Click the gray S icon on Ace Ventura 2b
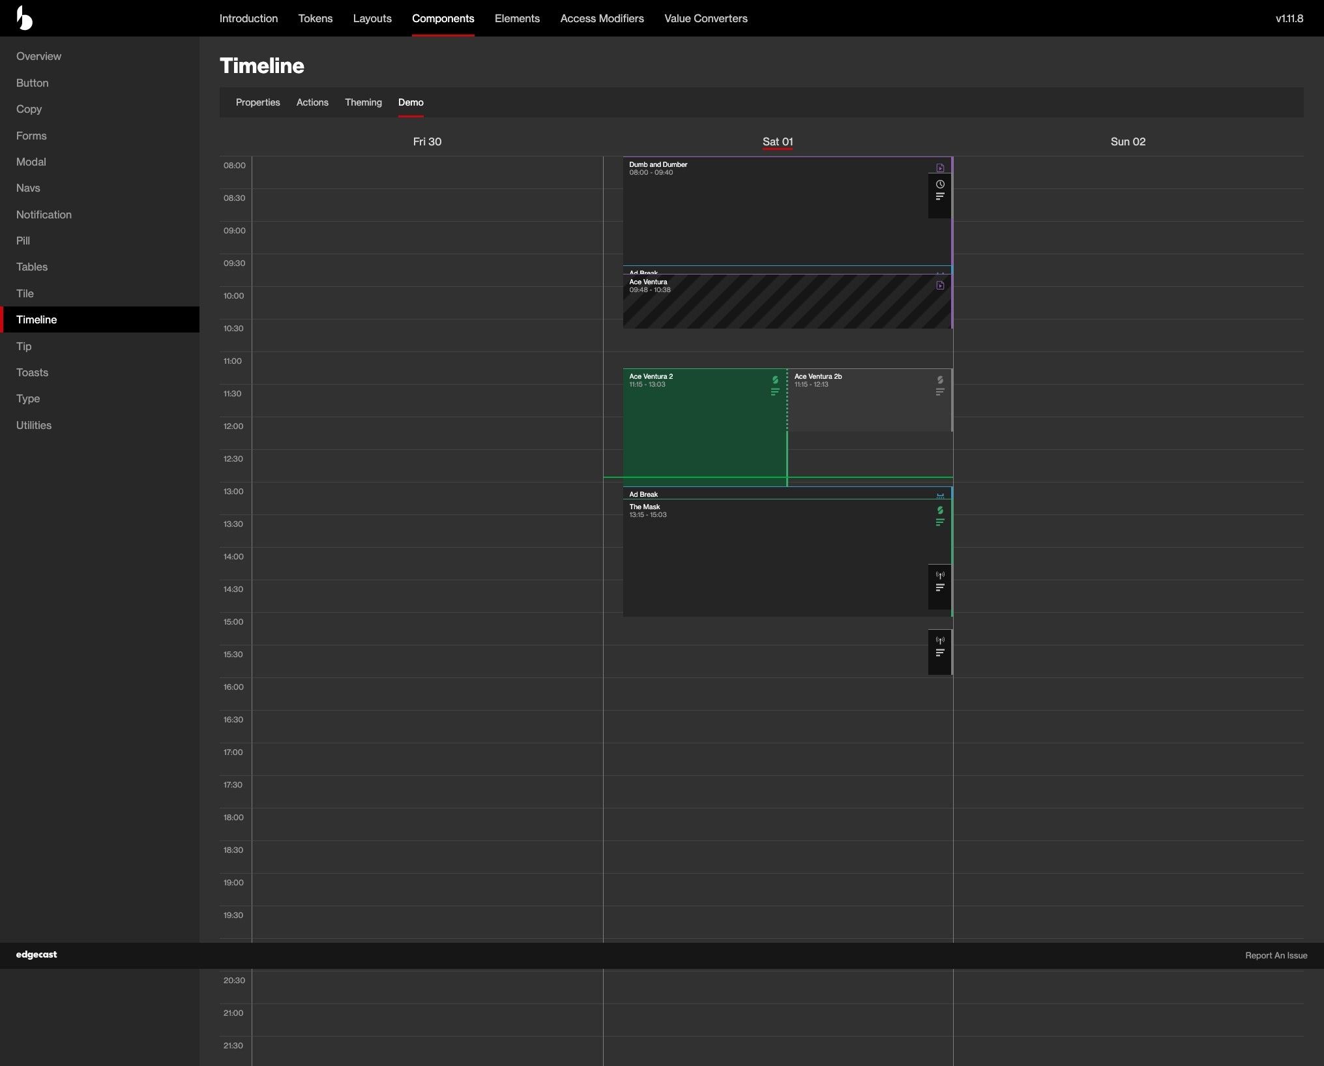The height and width of the screenshot is (1066, 1324). click(940, 380)
